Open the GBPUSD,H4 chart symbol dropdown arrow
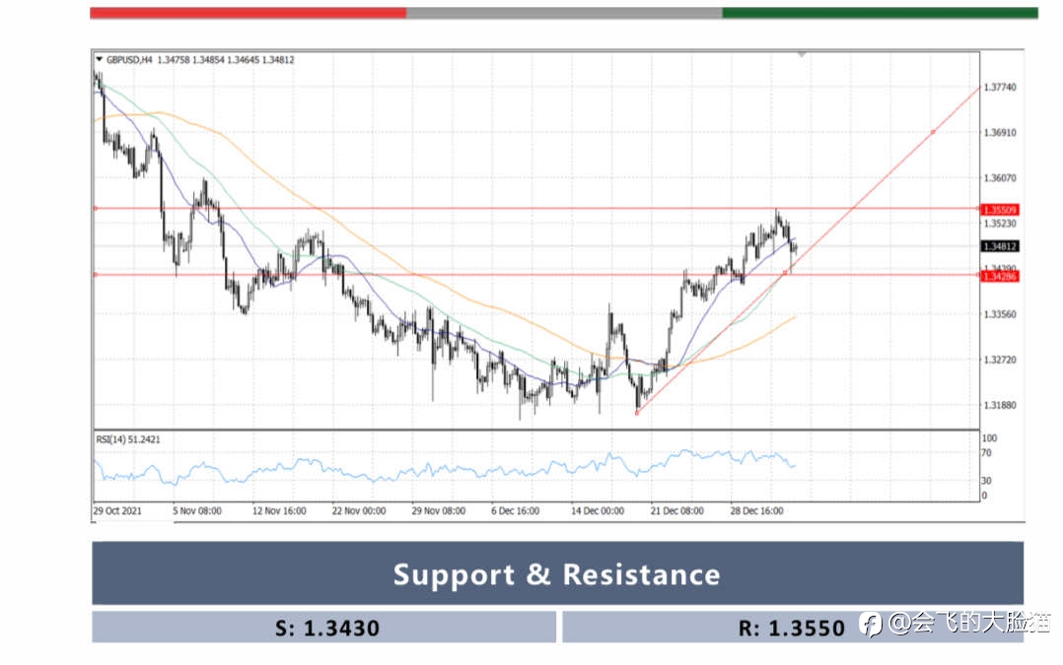The width and height of the screenshot is (1063, 665). [x=99, y=59]
